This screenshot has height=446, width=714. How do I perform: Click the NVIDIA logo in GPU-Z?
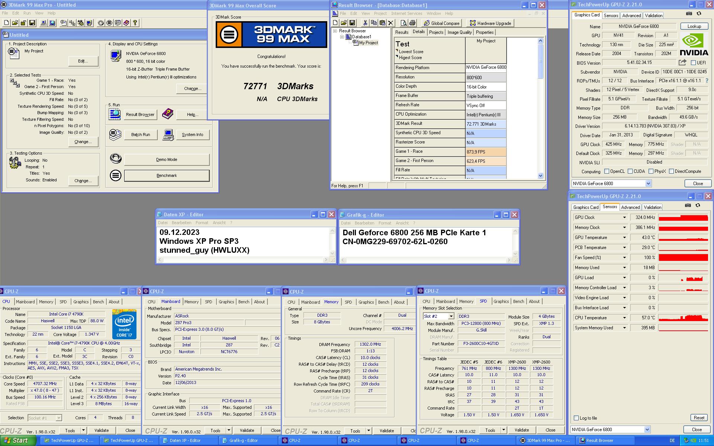pos(694,45)
